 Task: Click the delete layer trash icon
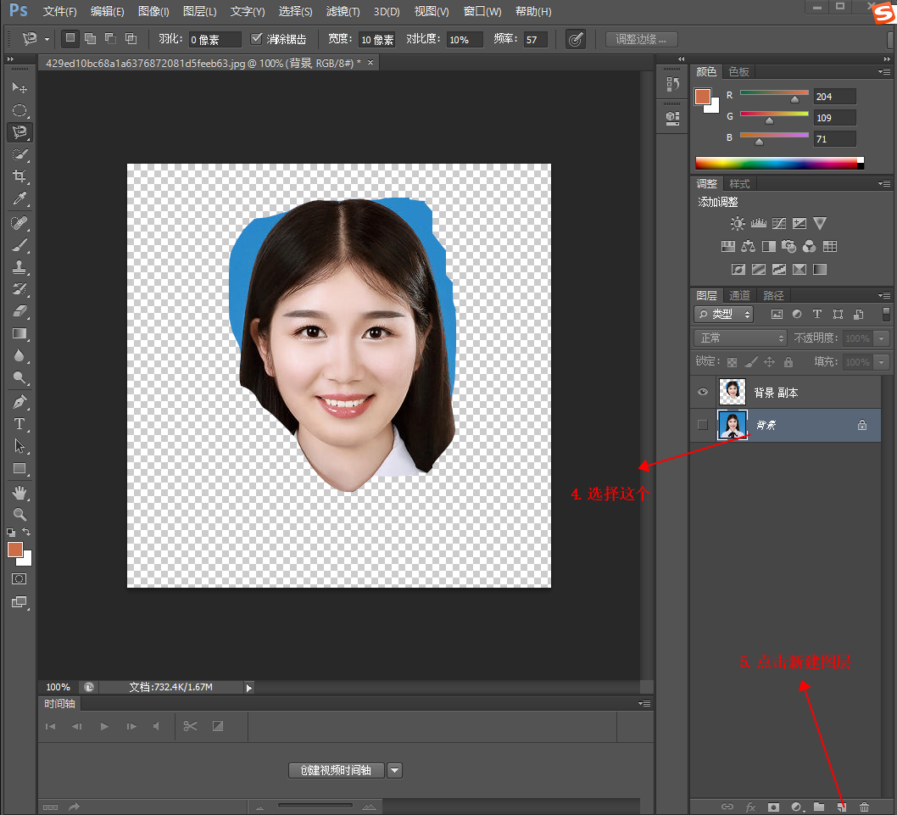point(864,807)
